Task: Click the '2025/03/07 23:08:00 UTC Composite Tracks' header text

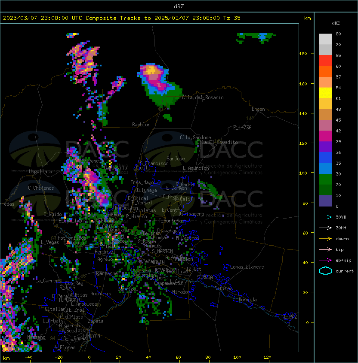Action: coord(72,18)
